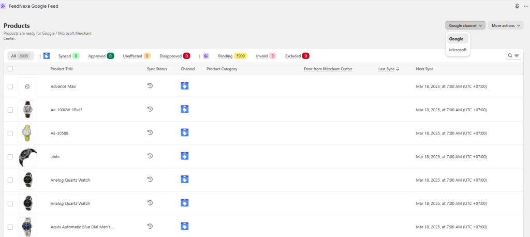Viewport: 530px width, 237px height.
Task: Select the Advance Maxi row checkbox
Action: pos(10,86)
